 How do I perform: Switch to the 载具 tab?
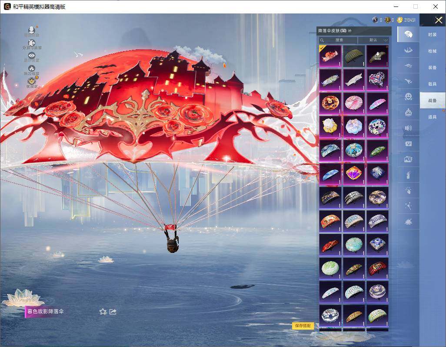pyautogui.click(x=433, y=84)
